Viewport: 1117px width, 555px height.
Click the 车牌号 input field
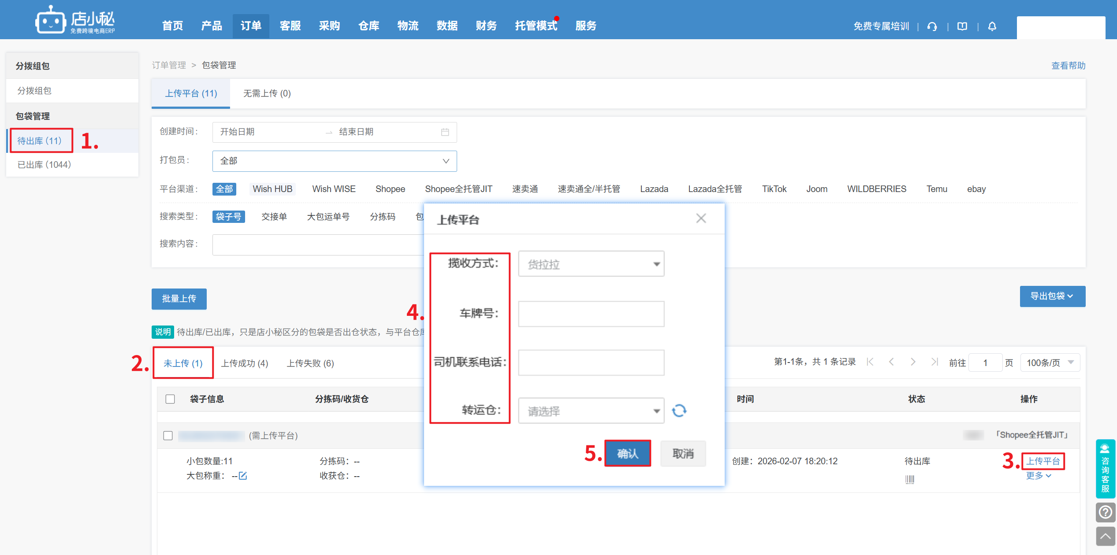coord(591,314)
